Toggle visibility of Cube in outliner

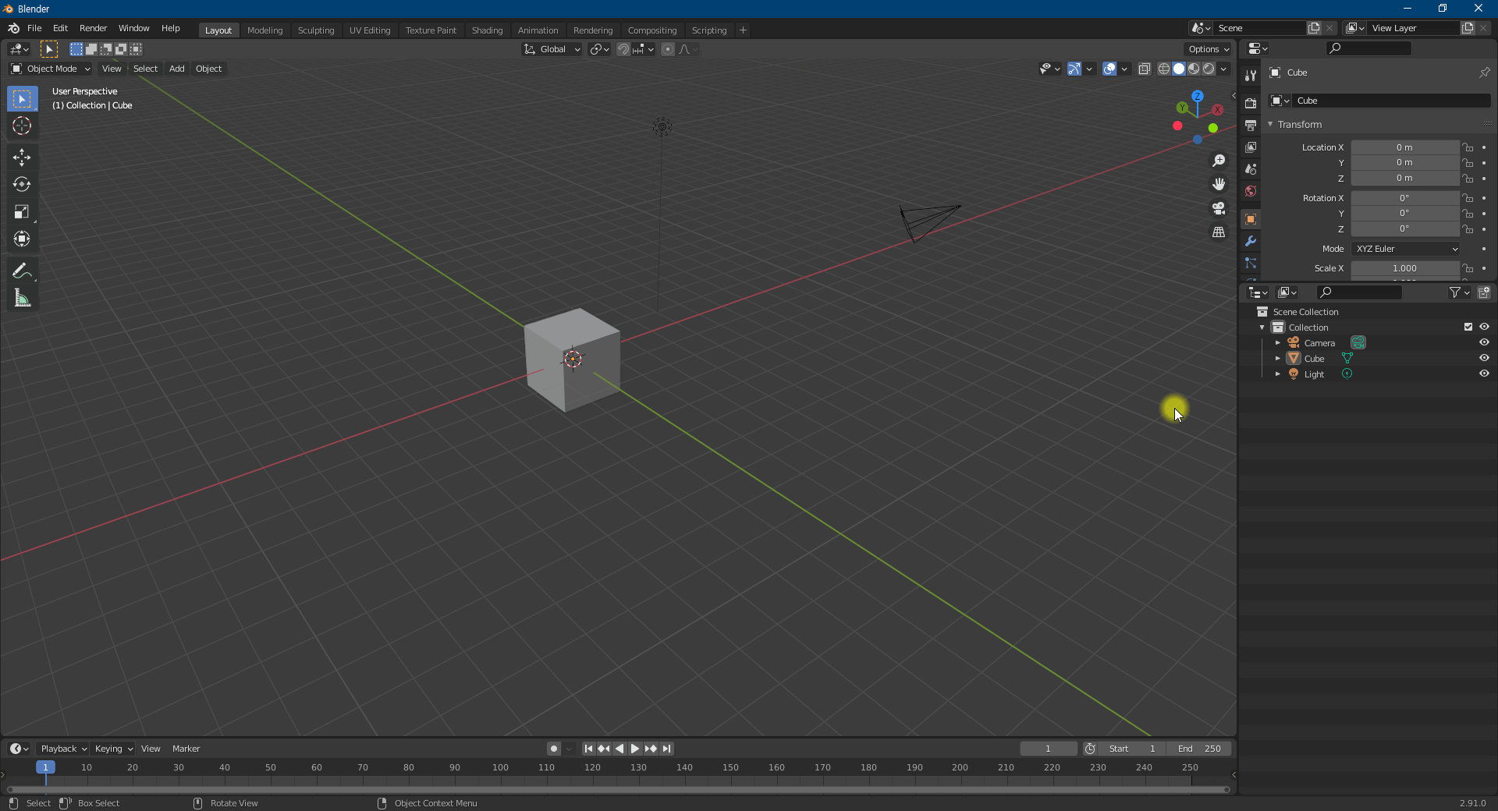coord(1484,358)
